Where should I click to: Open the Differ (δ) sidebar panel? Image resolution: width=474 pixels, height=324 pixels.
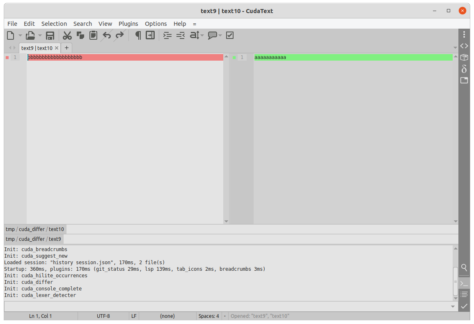(464, 69)
